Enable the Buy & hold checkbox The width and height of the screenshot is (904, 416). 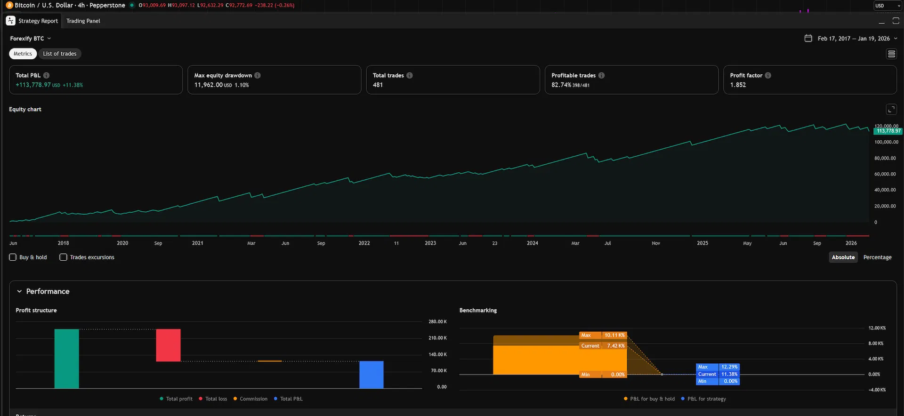[13, 257]
